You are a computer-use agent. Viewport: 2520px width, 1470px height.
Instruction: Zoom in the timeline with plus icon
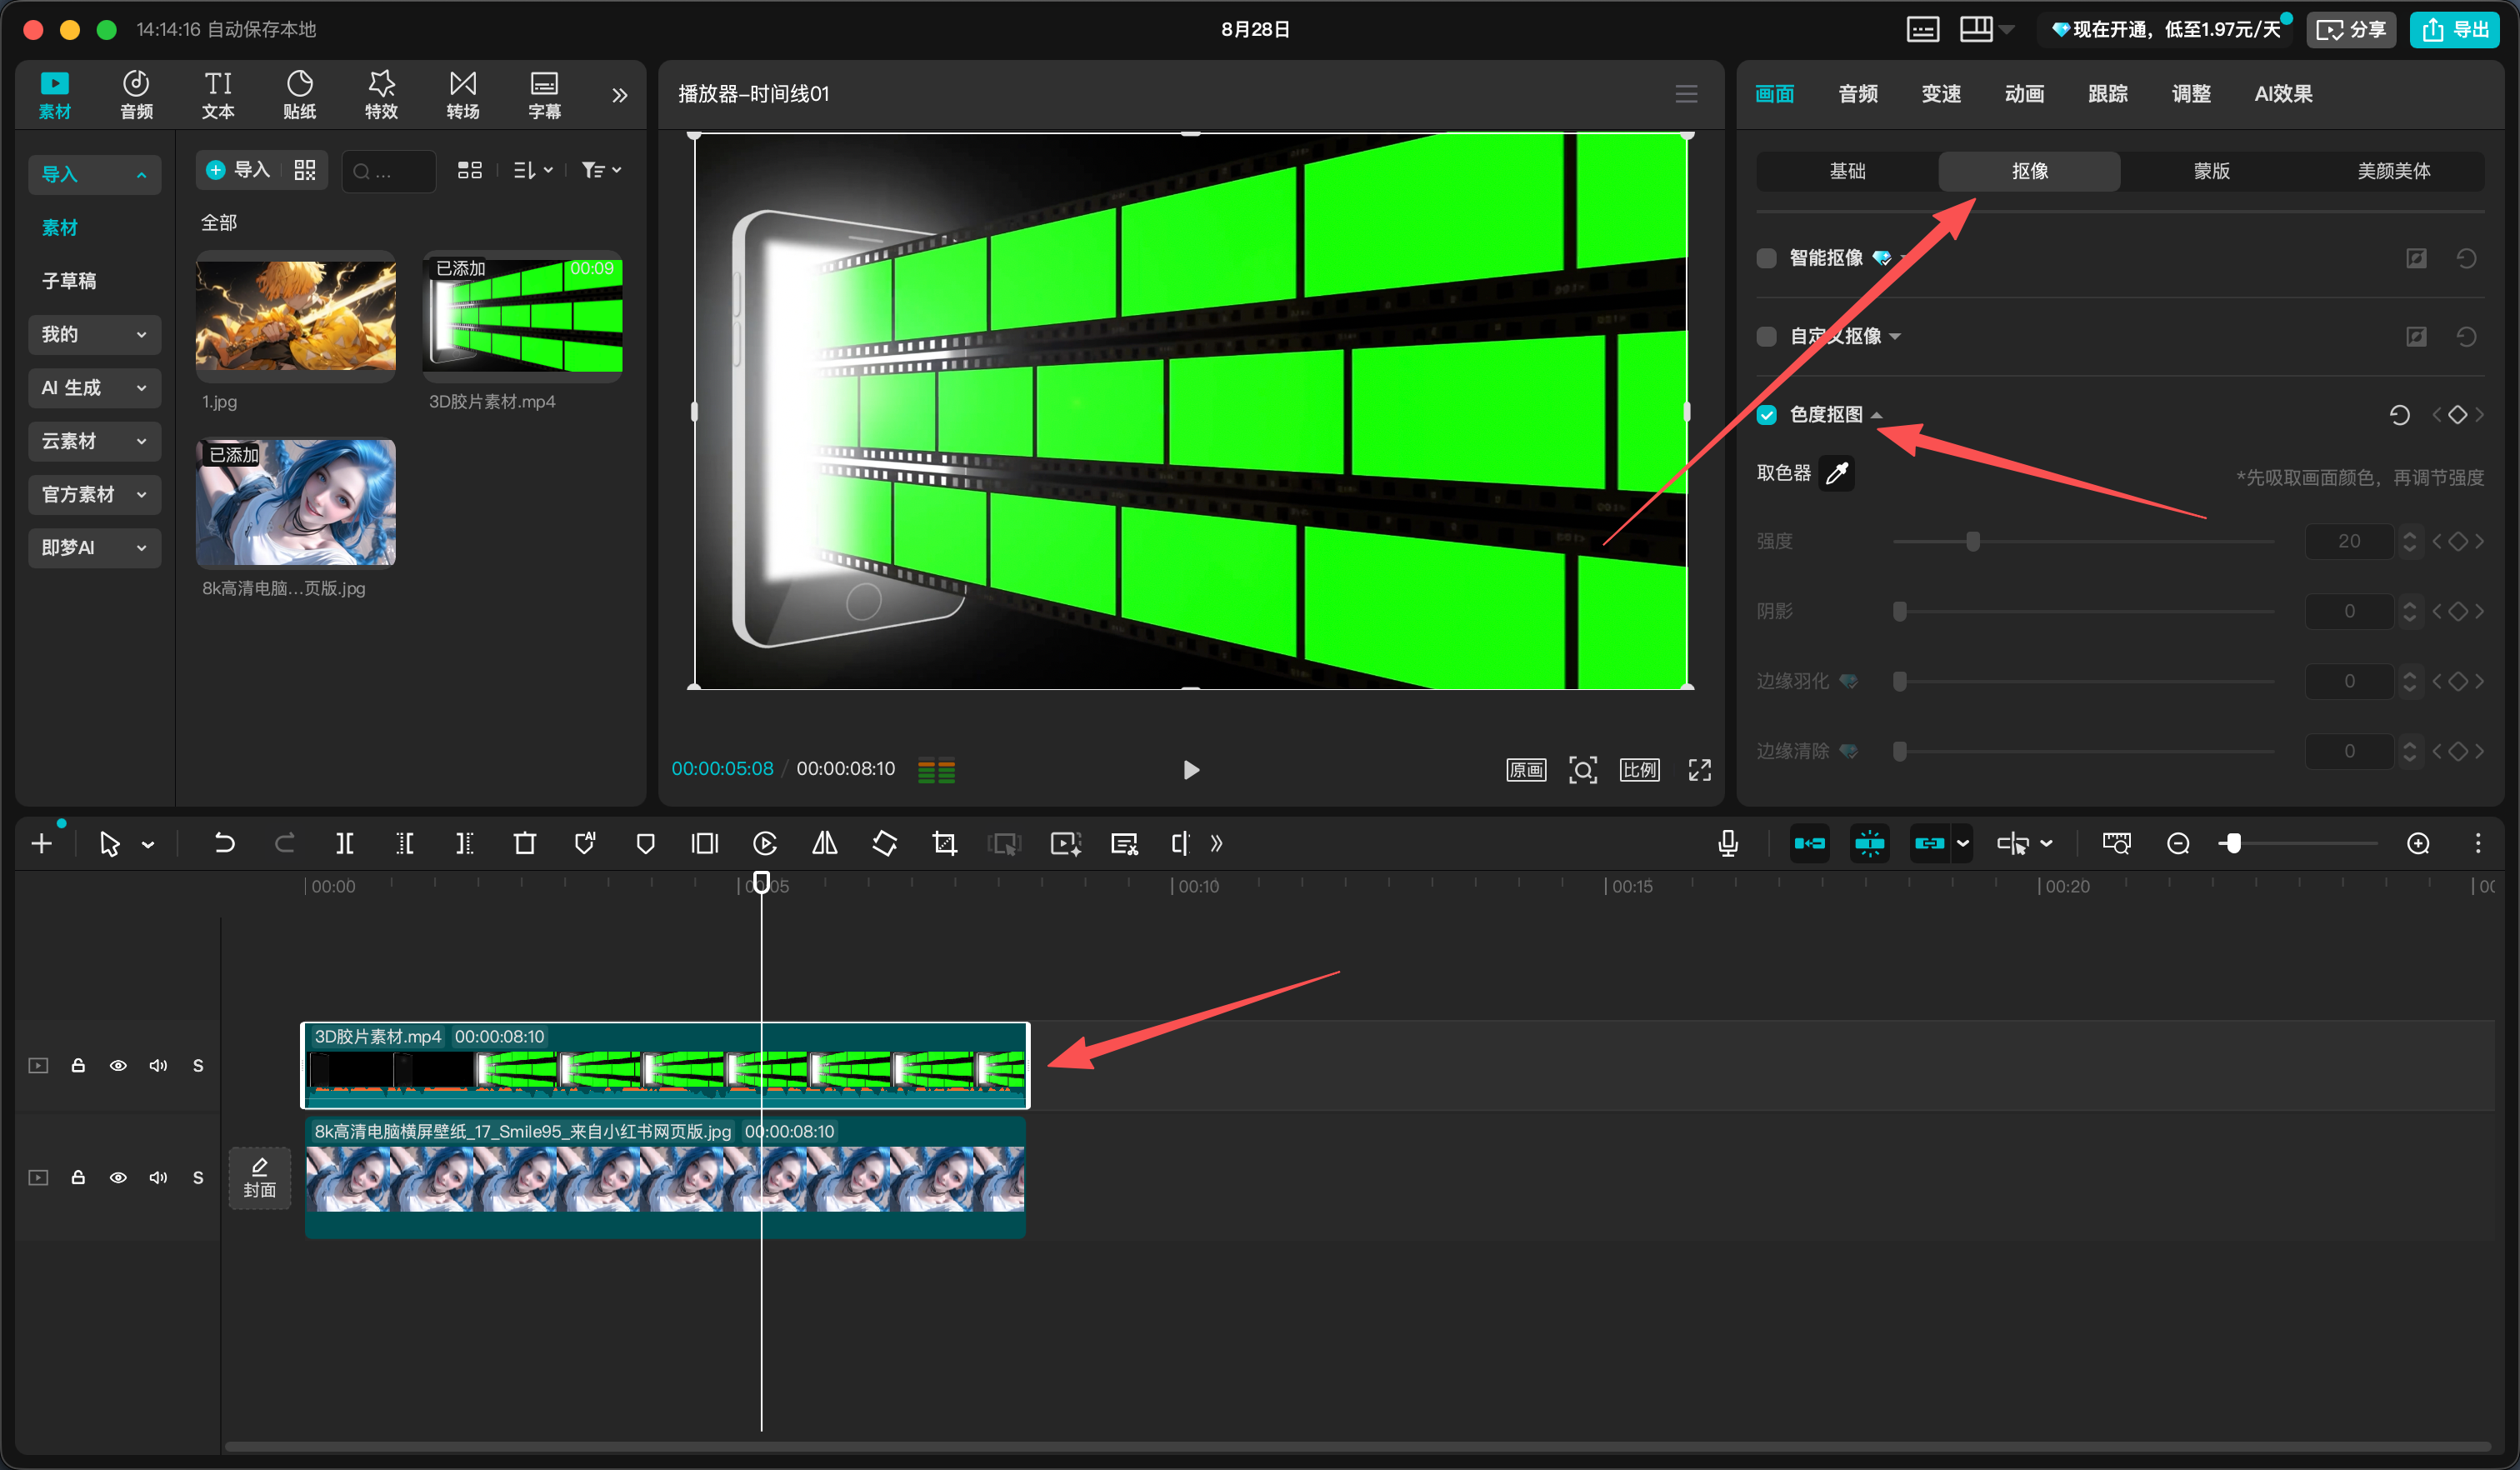tap(2418, 844)
